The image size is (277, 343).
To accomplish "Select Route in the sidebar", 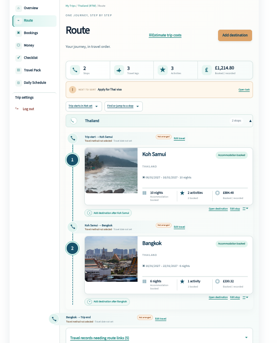I will pyautogui.click(x=35, y=21).
